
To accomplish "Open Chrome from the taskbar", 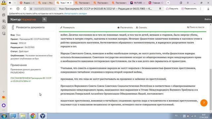I will tap(33, 116).
